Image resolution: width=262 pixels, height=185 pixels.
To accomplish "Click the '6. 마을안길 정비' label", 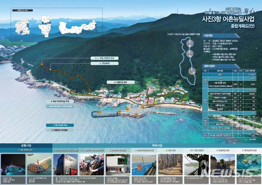I will [121, 82].
